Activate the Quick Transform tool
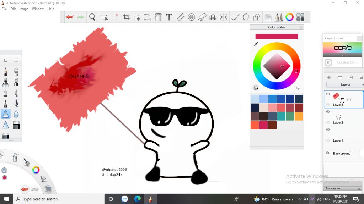Screen dimensions: 364x204 pyautogui.click(x=137, y=17)
